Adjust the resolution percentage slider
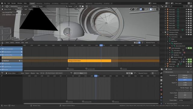Screen dimensions: 193x109 (x=185, y=80)
